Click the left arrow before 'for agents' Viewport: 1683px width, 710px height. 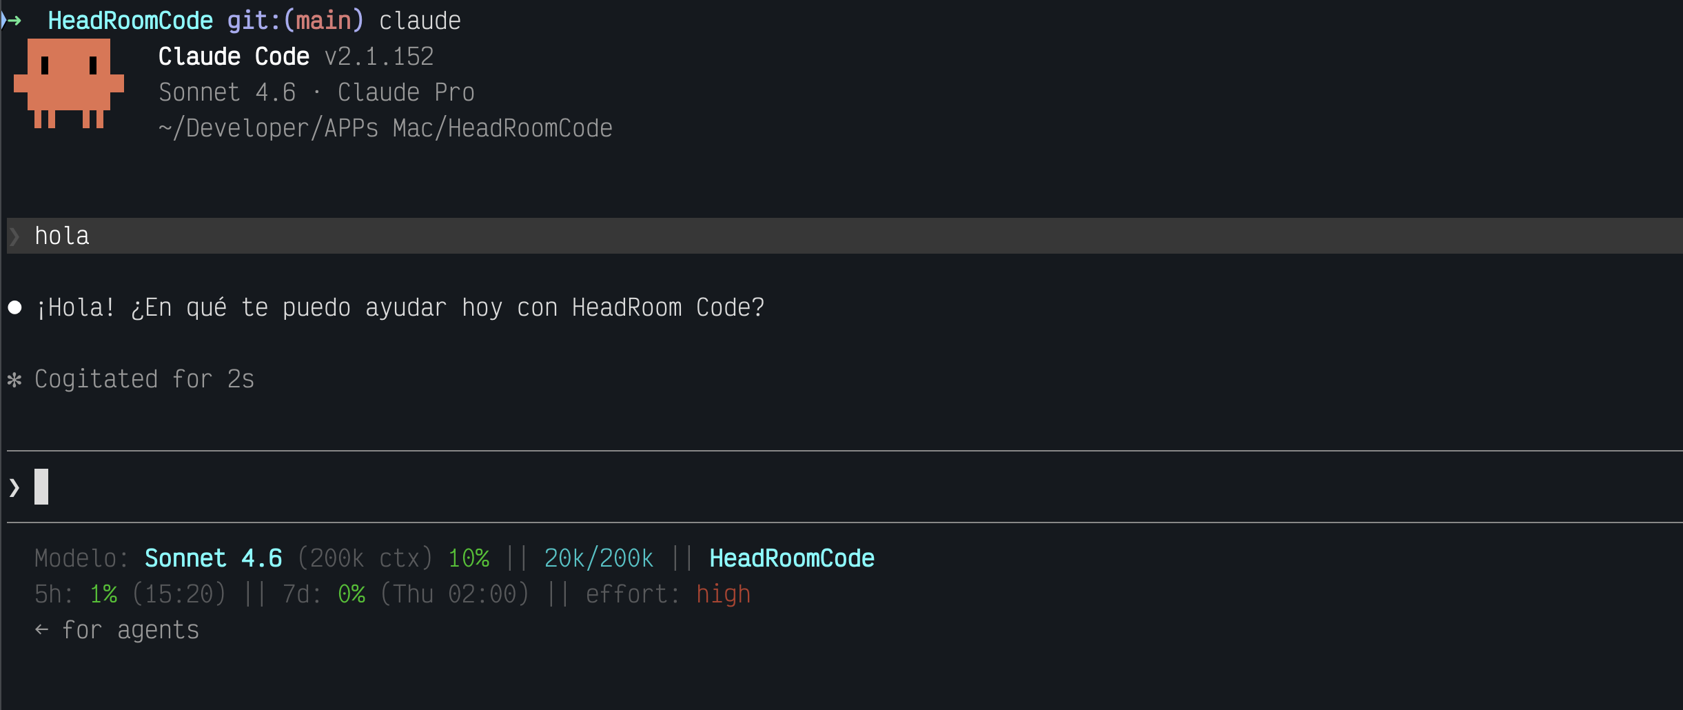click(41, 629)
